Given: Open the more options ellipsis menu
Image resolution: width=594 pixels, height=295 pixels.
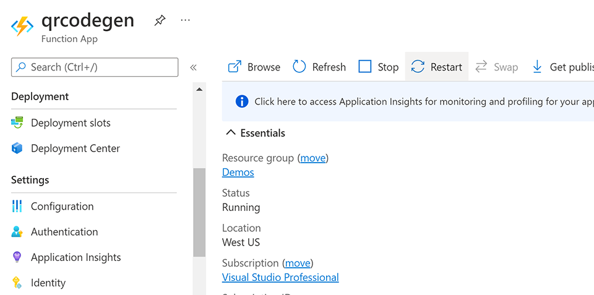Looking at the screenshot, I should coord(185,20).
